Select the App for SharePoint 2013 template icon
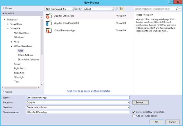Screen dimensions: 183x126 pyautogui.click(x=49, y=23)
